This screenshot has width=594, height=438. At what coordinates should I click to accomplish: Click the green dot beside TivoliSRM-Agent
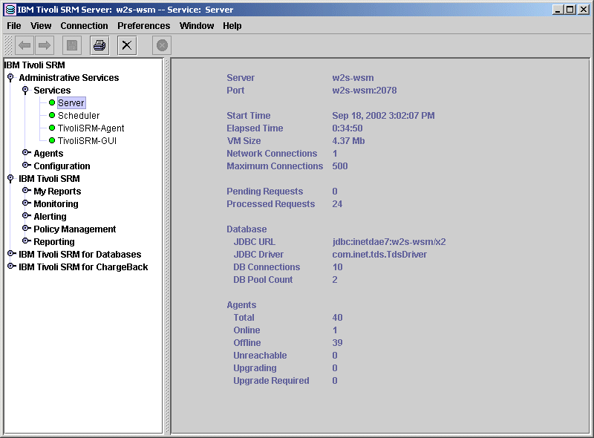coord(52,128)
